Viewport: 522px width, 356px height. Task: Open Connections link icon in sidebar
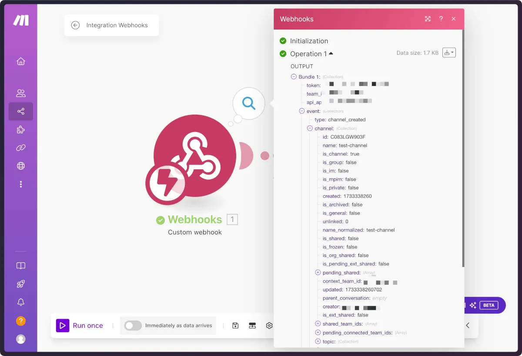click(x=21, y=148)
